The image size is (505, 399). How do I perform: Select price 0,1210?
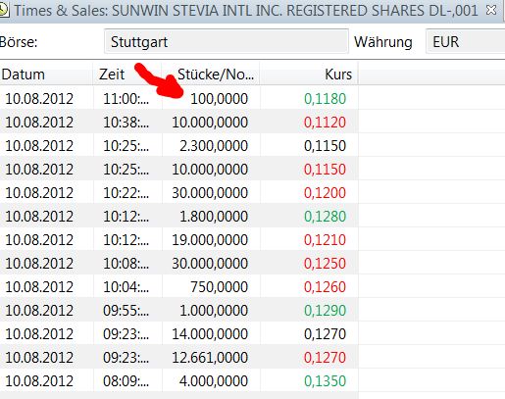[325, 240]
